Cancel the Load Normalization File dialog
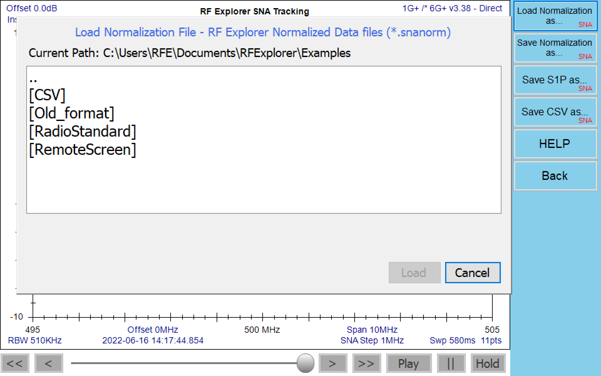The width and height of the screenshot is (601, 376). point(473,273)
